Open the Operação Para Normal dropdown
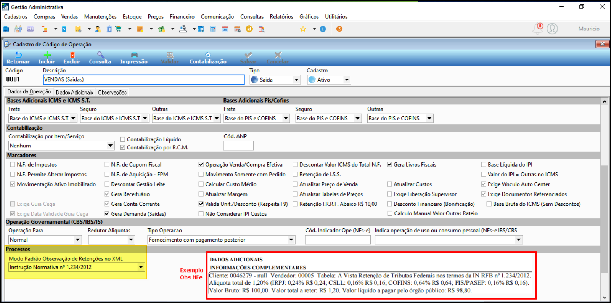Image resolution: width=611 pixels, height=303 pixels. (77, 240)
